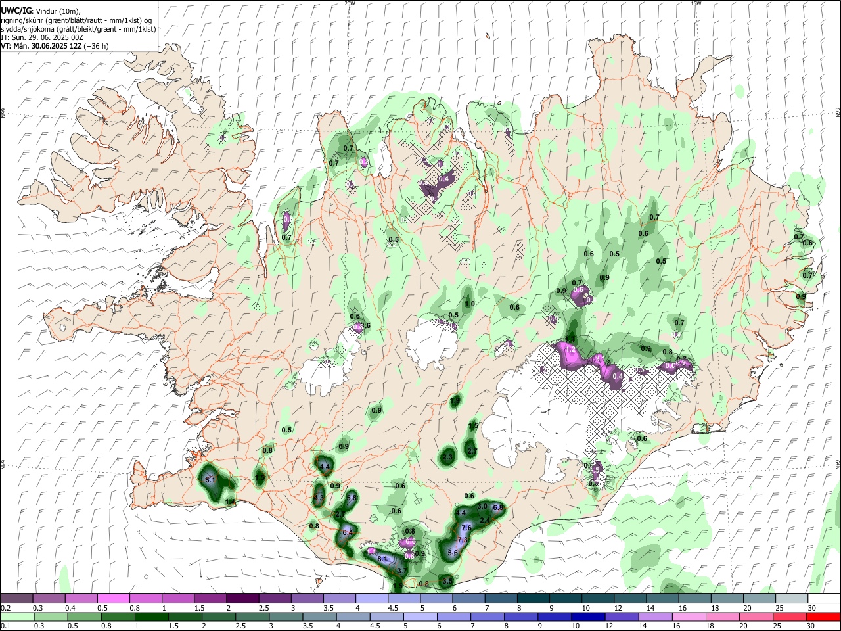The height and width of the screenshot is (631, 841).
Task: Pick the violet rain swatch between 12 and 14
Action: tap(622, 617)
